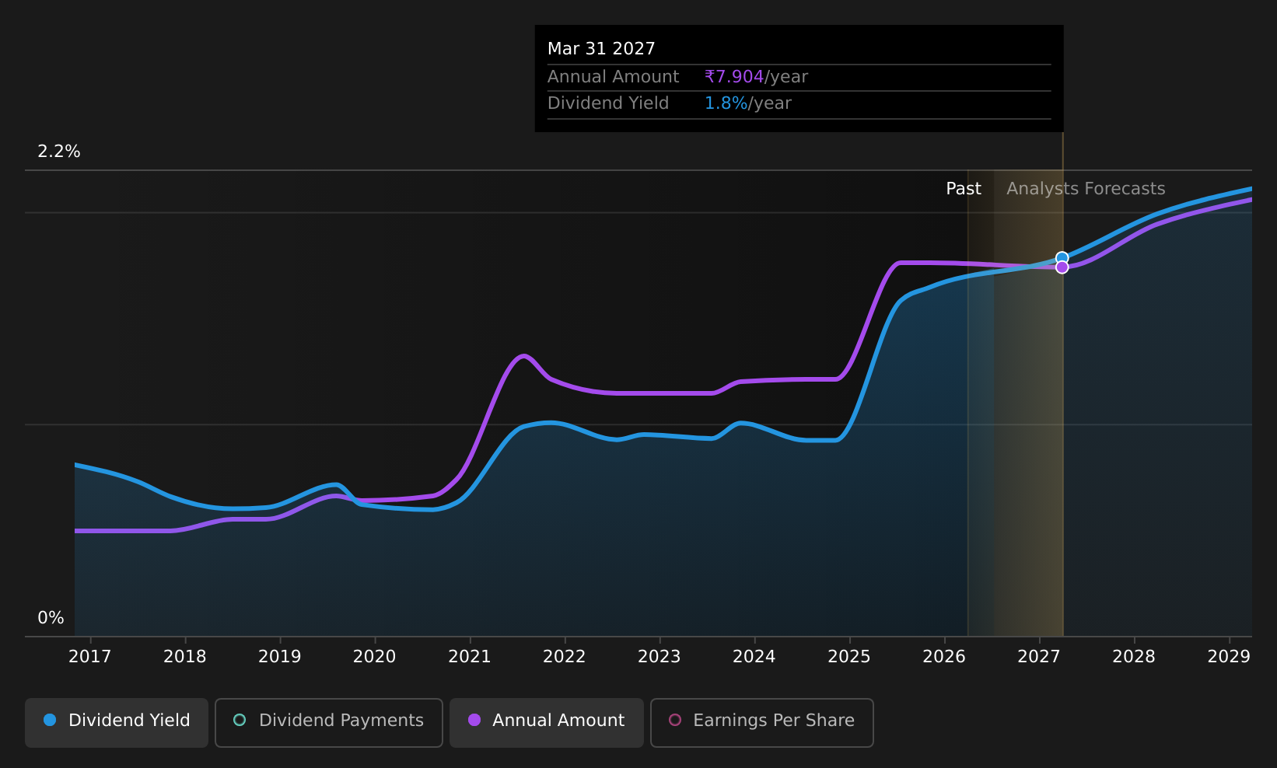1277x768 pixels.
Task: Toggle the Dividend Yield legend series
Action: 117,722
